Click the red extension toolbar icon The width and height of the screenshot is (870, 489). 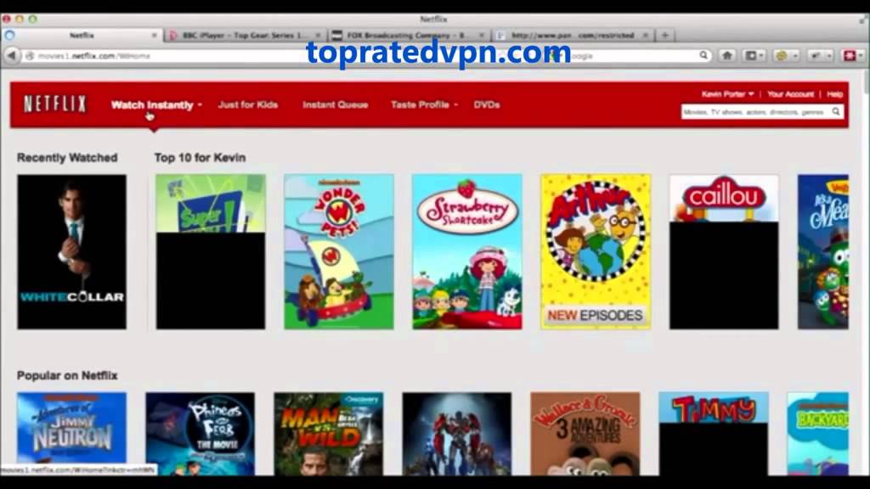(851, 55)
